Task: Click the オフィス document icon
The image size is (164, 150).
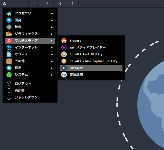Action: (9, 54)
